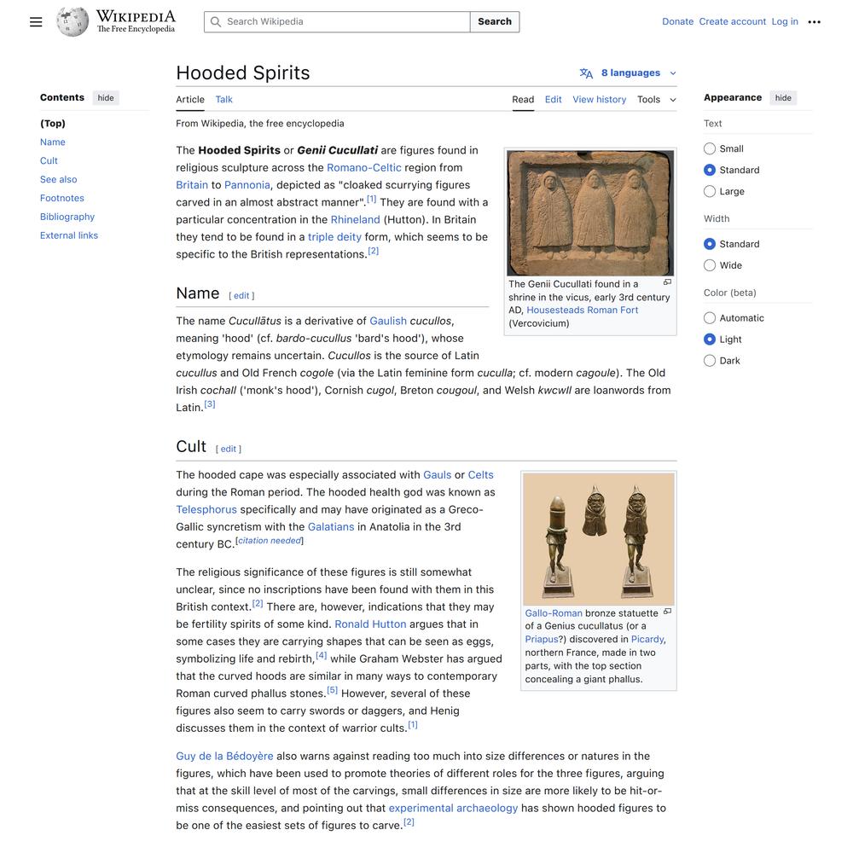
Task: Open the Edit tab
Action: click(554, 100)
